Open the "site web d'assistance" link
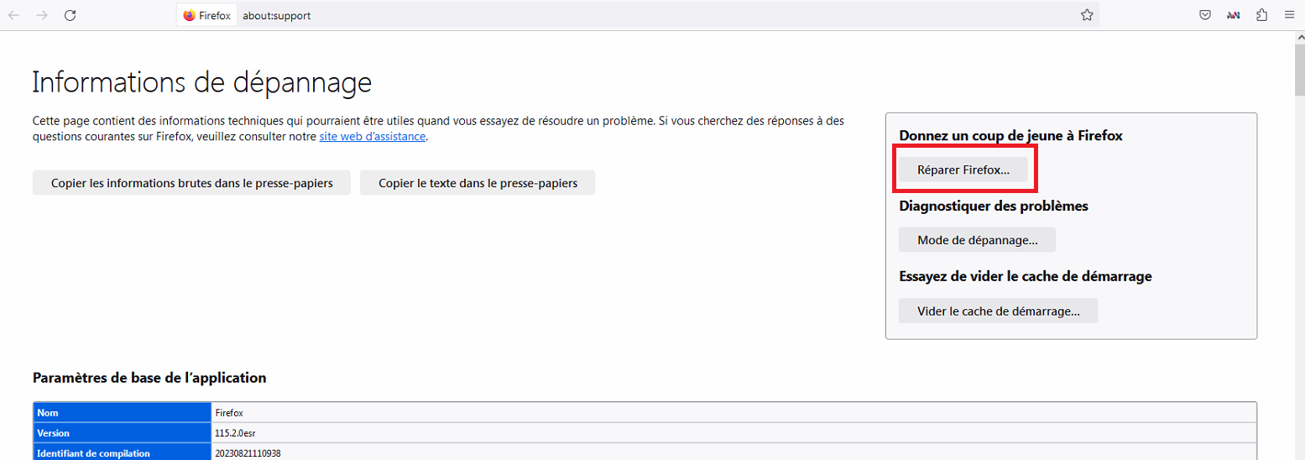The height and width of the screenshot is (460, 1305). [373, 136]
